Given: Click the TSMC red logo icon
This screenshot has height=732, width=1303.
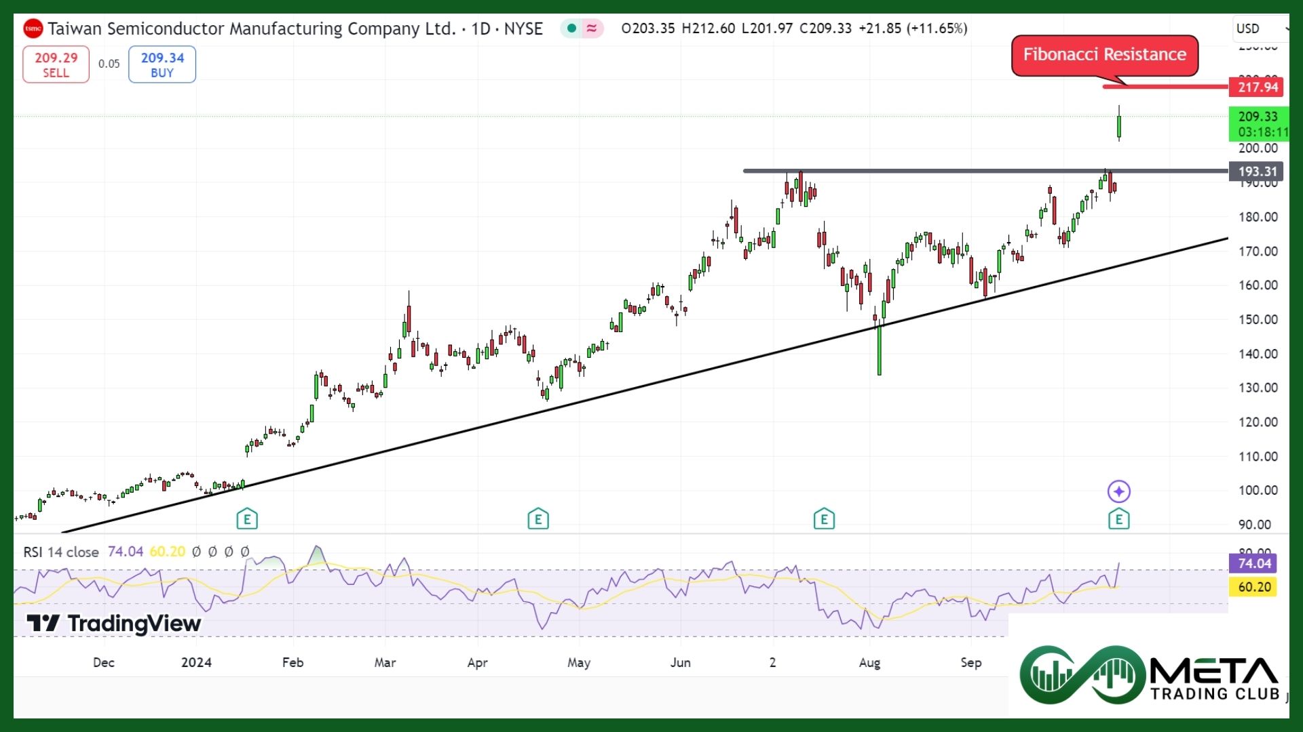Looking at the screenshot, I should [33, 28].
